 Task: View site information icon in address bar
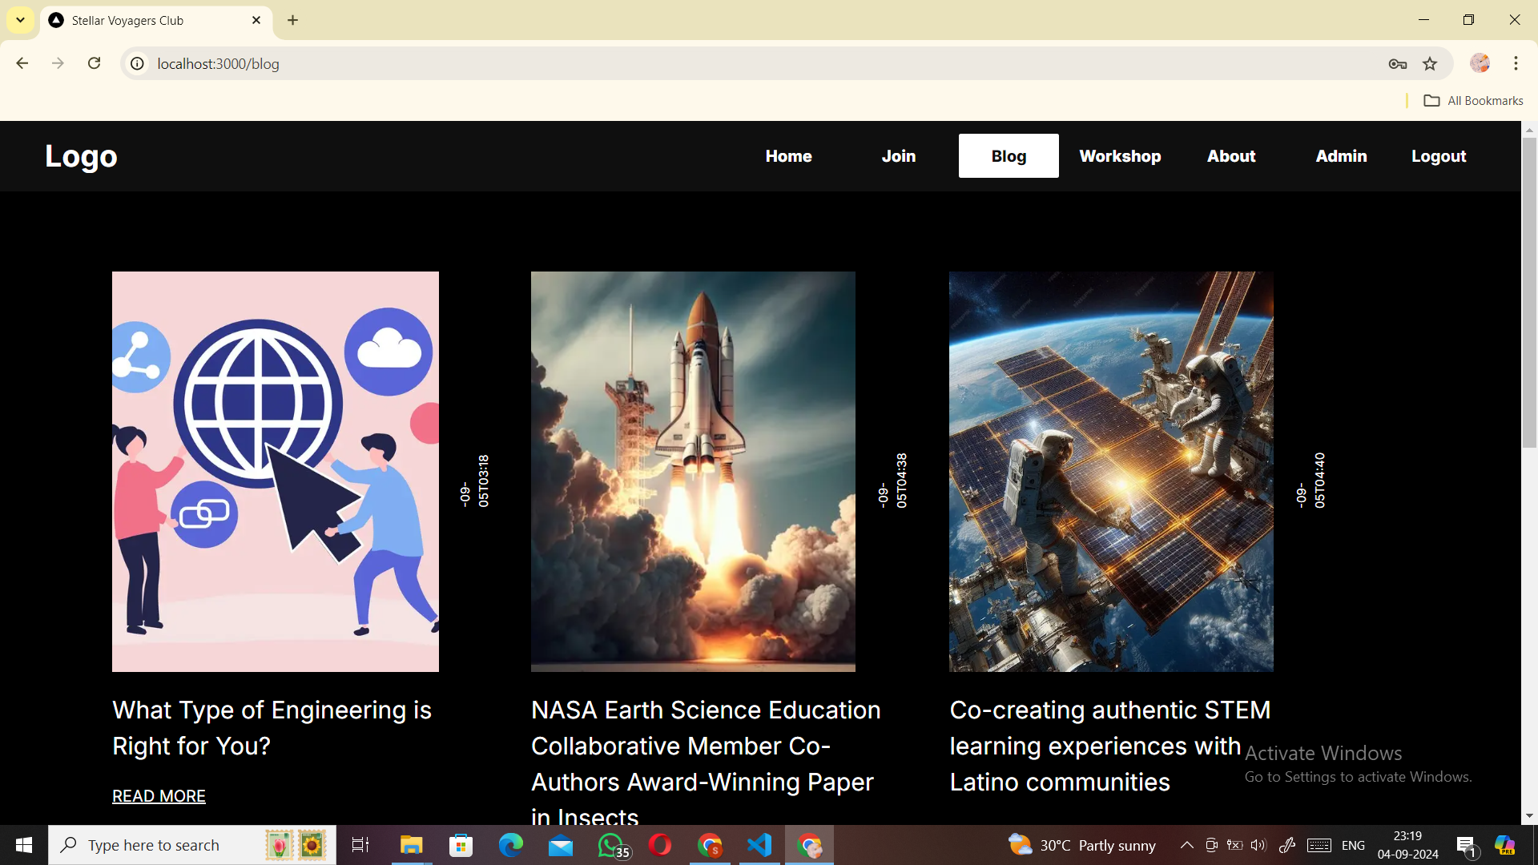click(138, 63)
